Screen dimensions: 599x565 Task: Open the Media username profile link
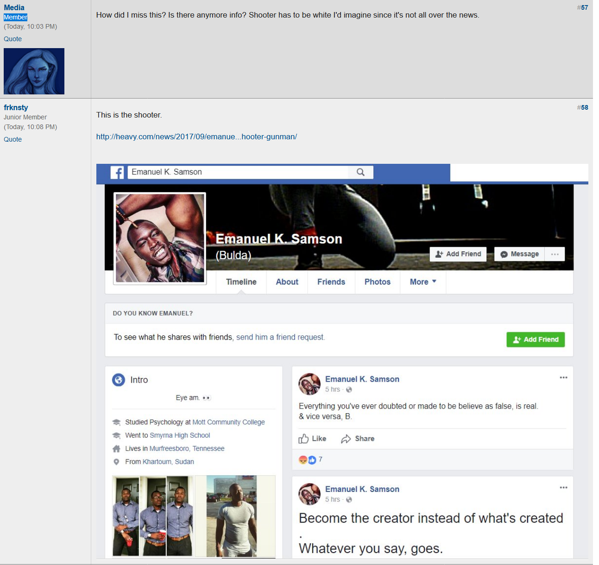14,7
